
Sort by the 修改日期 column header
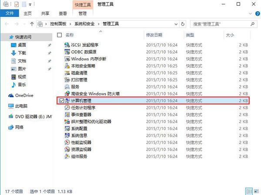(x=154, y=35)
